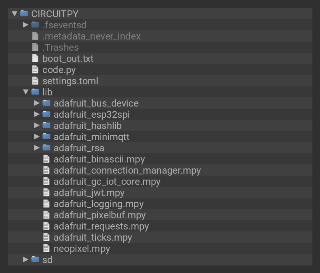Select adafruit_gc_iot_core.mpy in the list
Viewport: 320px width, 273px height.
pyautogui.click(x=107, y=181)
